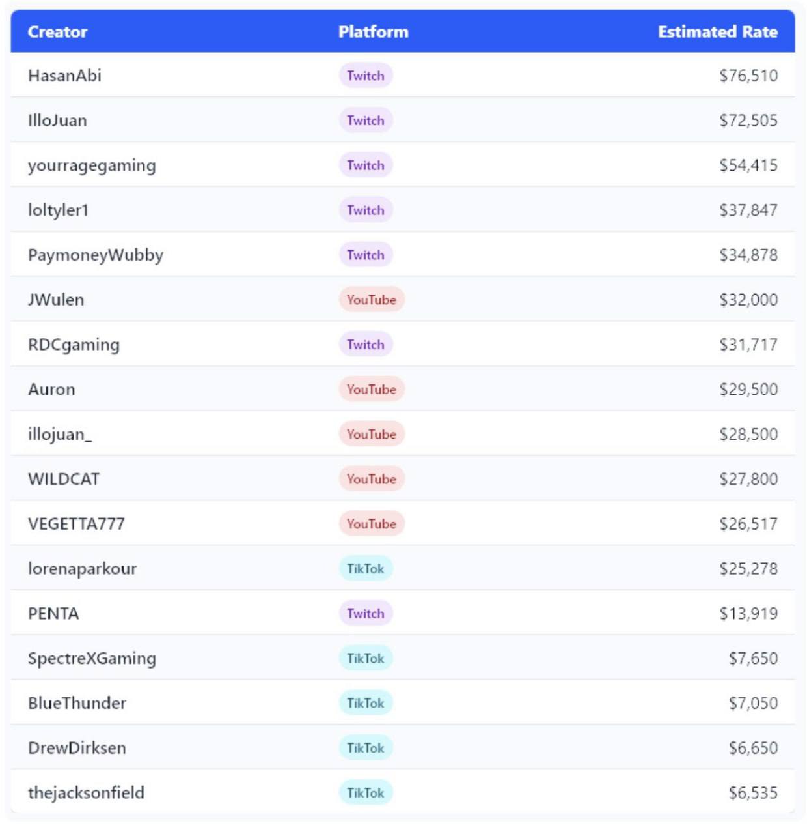The image size is (807, 834).
Task: Click the Twitch badge for IlloJuan
Action: [365, 121]
